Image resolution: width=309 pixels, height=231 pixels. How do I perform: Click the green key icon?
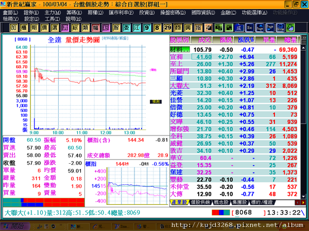290,28
